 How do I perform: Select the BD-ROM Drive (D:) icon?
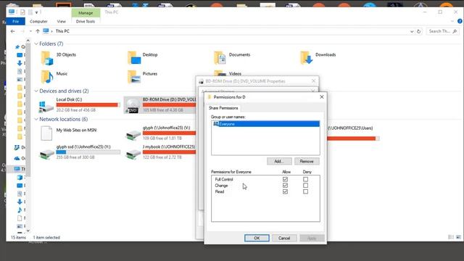click(132, 106)
